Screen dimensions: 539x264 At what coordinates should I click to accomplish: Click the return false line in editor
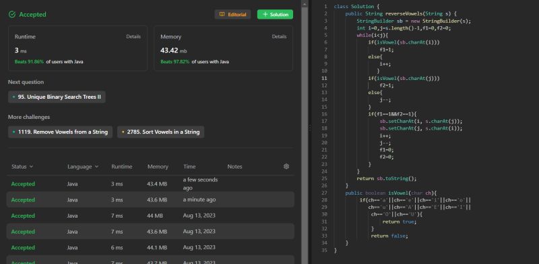point(389,236)
